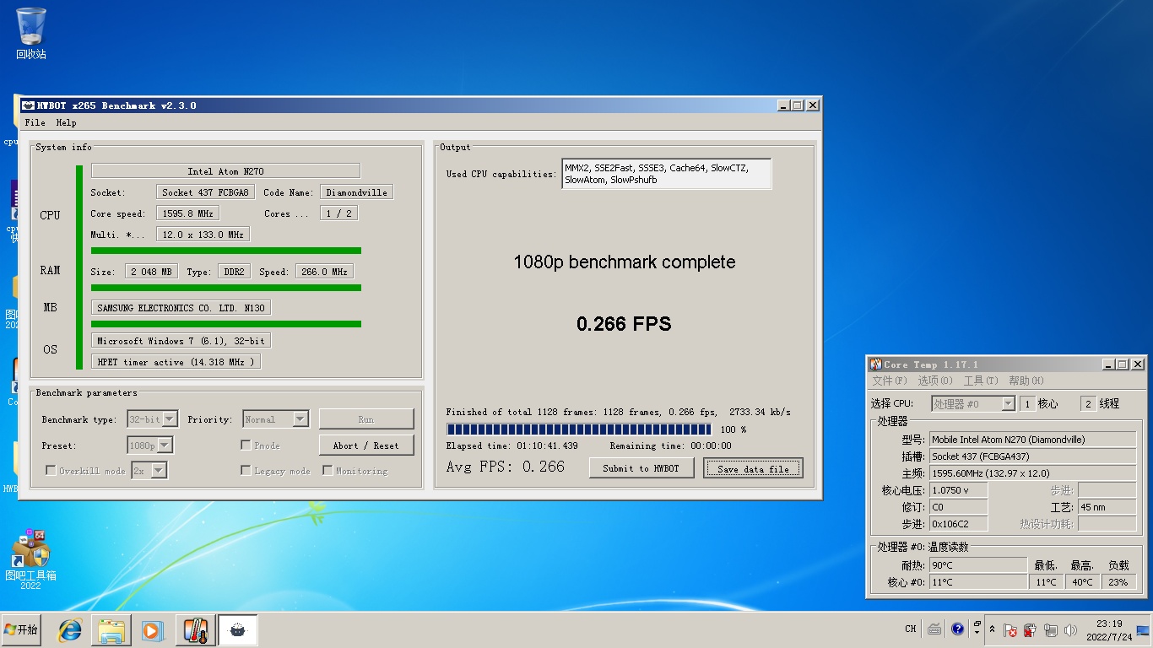Open the 图吧工具箱 2022 desktop shortcut
This screenshot has width=1153, height=648.
click(30, 559)
